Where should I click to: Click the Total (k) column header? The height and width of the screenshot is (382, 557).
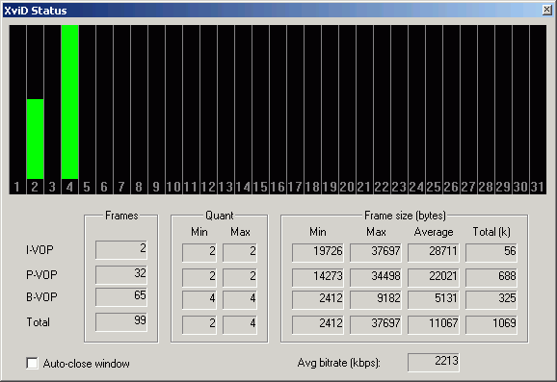tap(491, 232)
